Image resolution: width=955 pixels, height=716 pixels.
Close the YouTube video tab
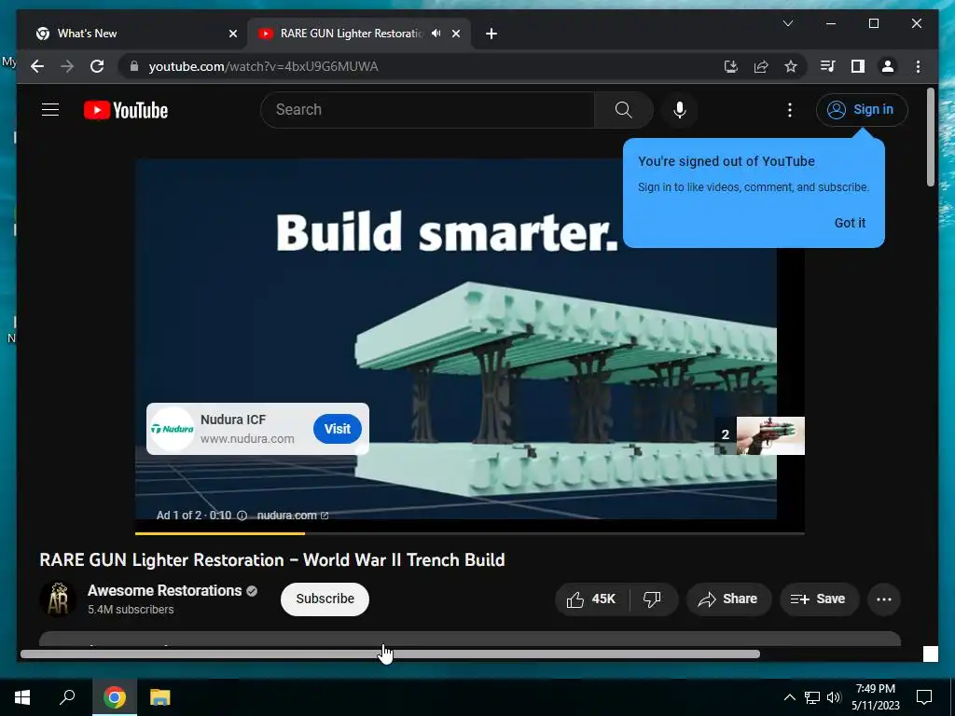(455, 34)
